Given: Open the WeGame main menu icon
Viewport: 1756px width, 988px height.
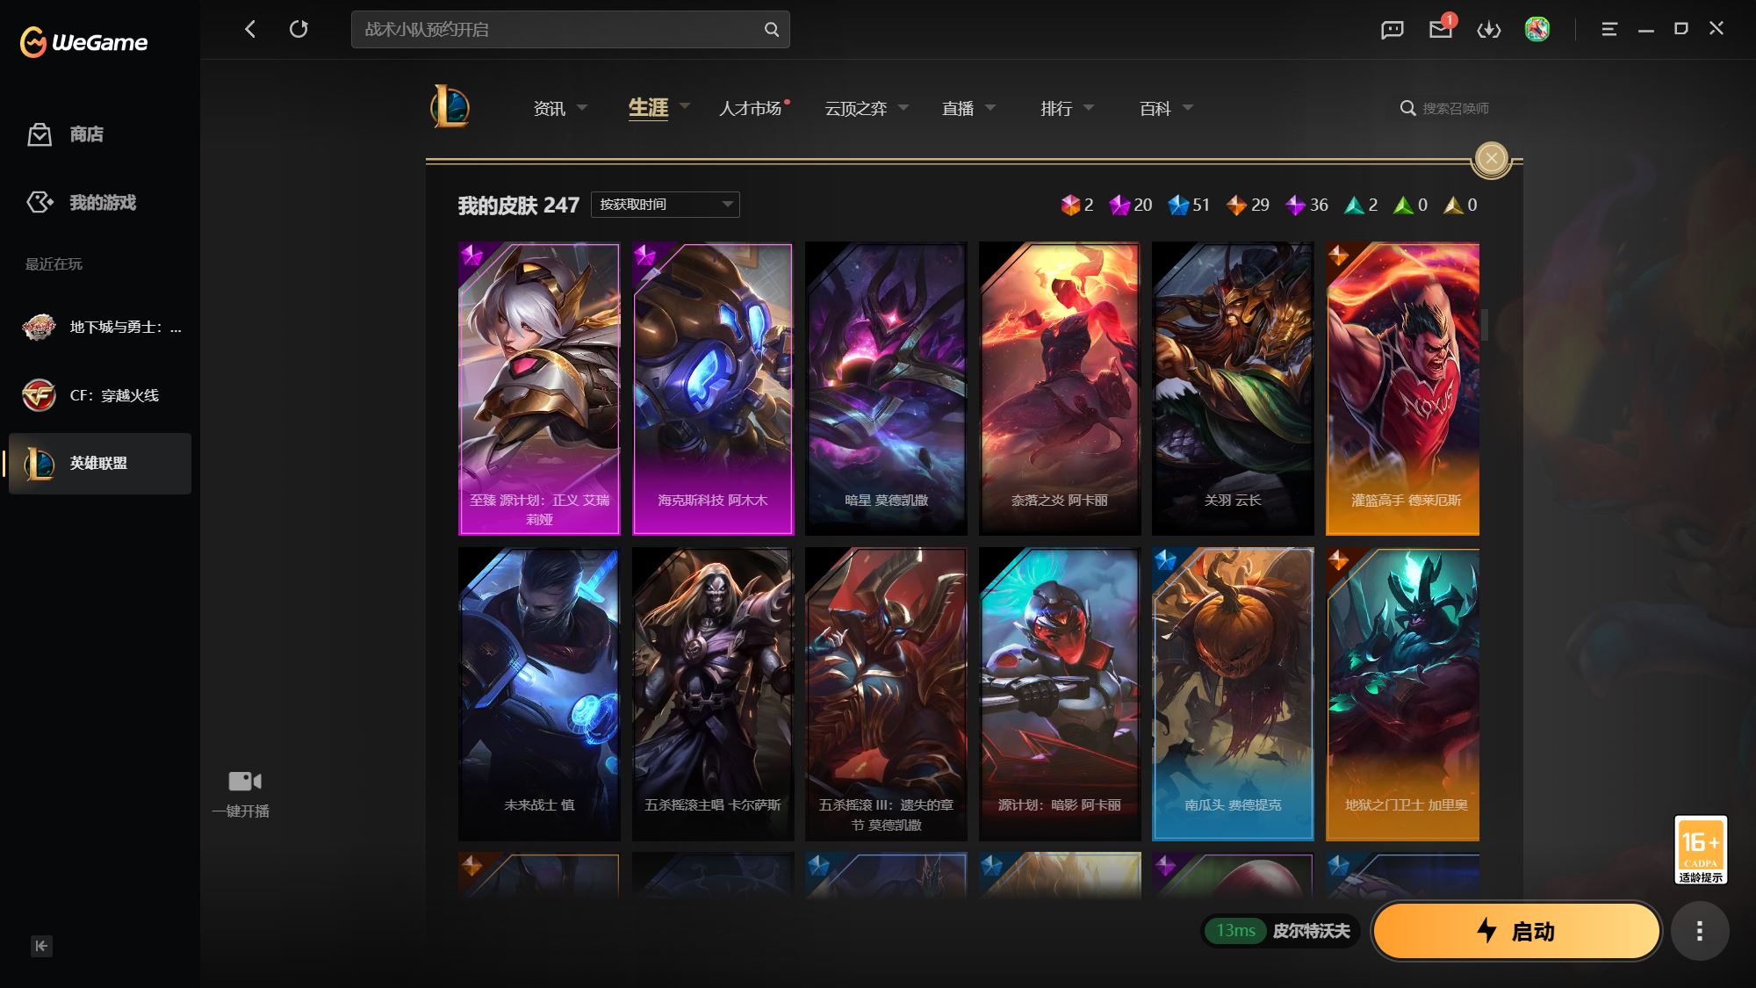Looking at the screenshot, I should click(x=1609, y=30).
